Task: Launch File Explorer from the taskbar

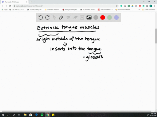Action: point(25,115)
